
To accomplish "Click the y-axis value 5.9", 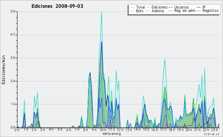I will pyautogui.click(x=13, y=11).
